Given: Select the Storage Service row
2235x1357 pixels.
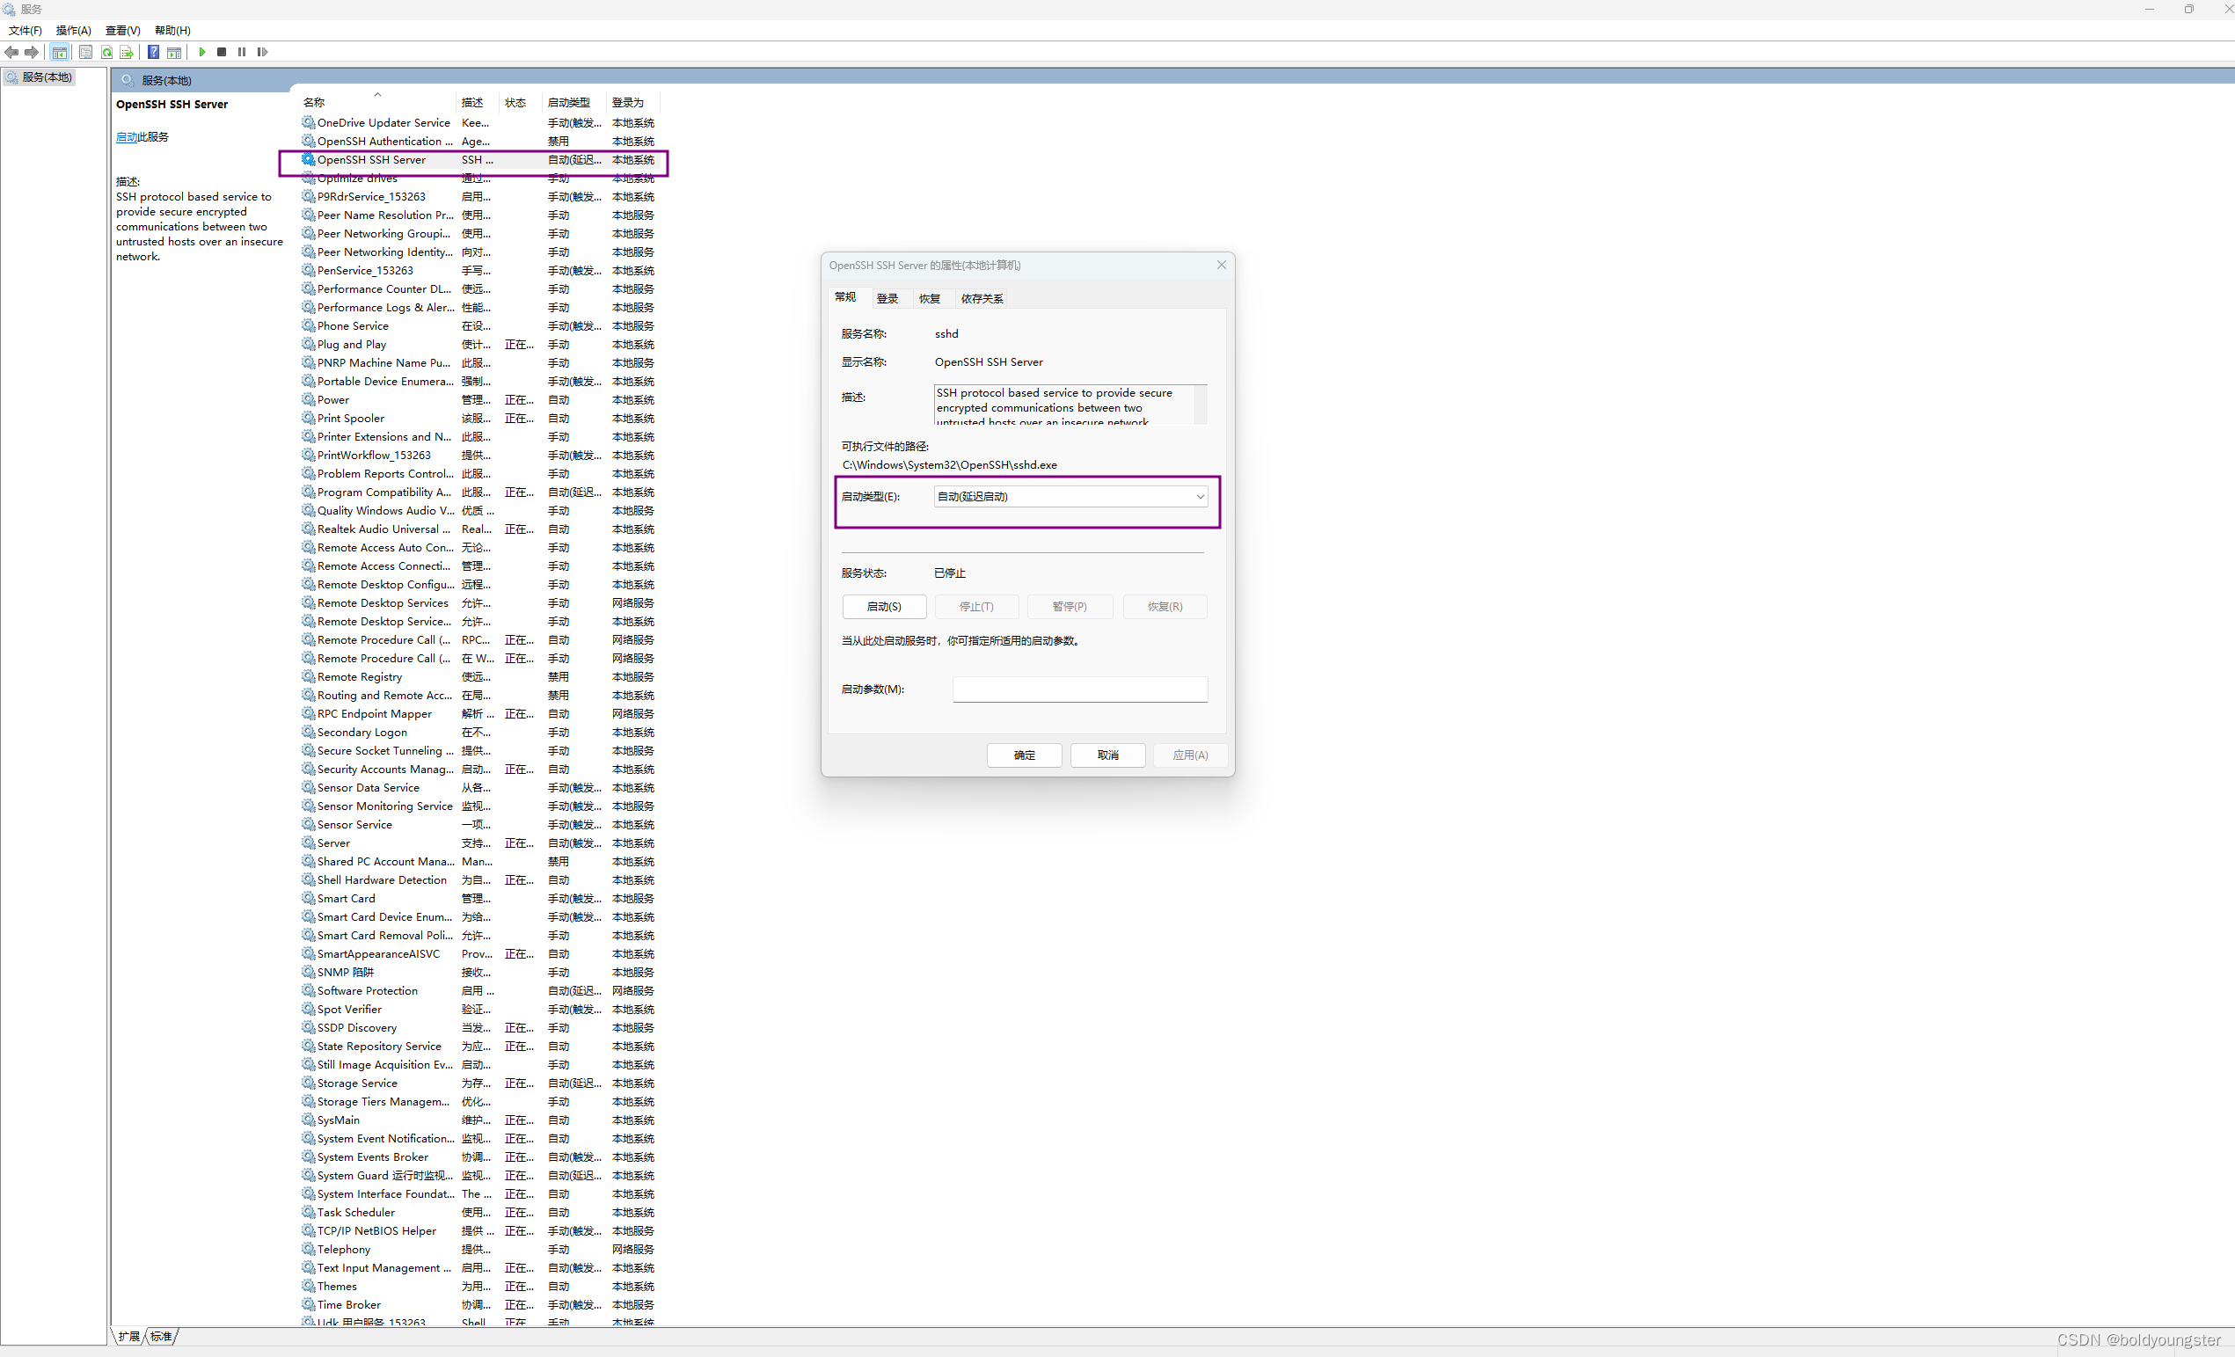Looking at the screenshot, I should [x=478, y=1083].
